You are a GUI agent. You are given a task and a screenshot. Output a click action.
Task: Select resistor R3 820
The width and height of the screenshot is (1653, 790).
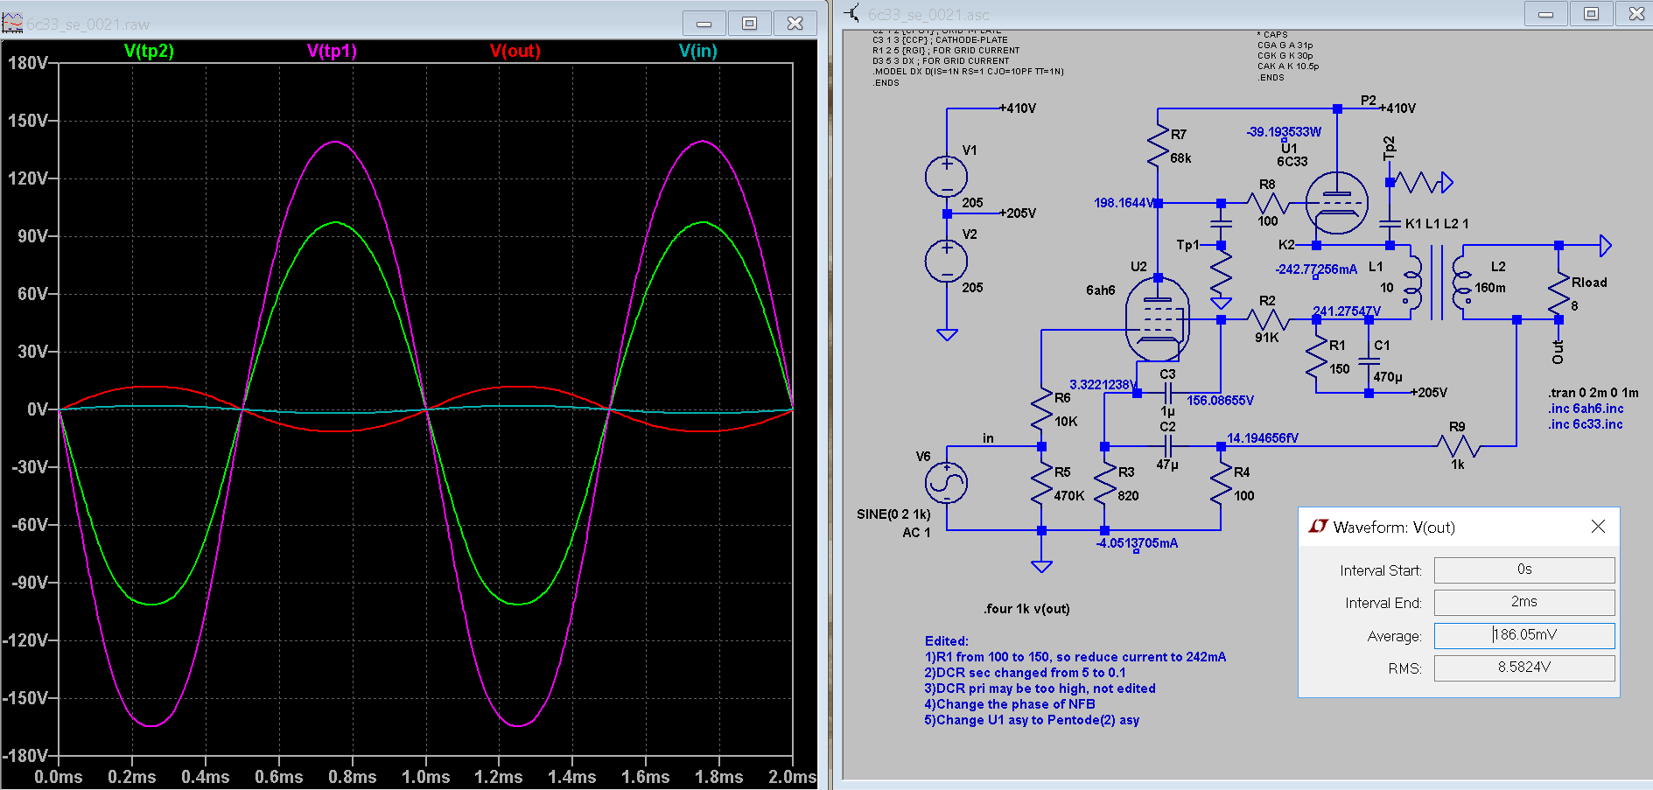click(1105, 484)
